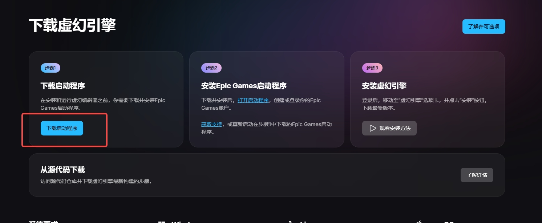
Task: Click the blue 下载启动程序 button
Action: click(x=62, y=128)
